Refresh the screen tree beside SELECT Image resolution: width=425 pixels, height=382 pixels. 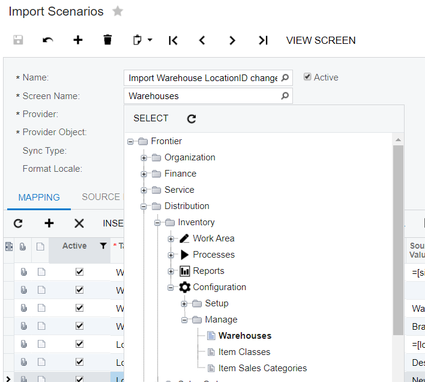click(x=191, y=119)
